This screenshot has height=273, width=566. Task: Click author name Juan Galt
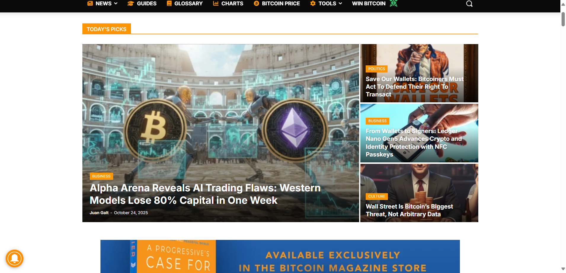pos(99,213)
